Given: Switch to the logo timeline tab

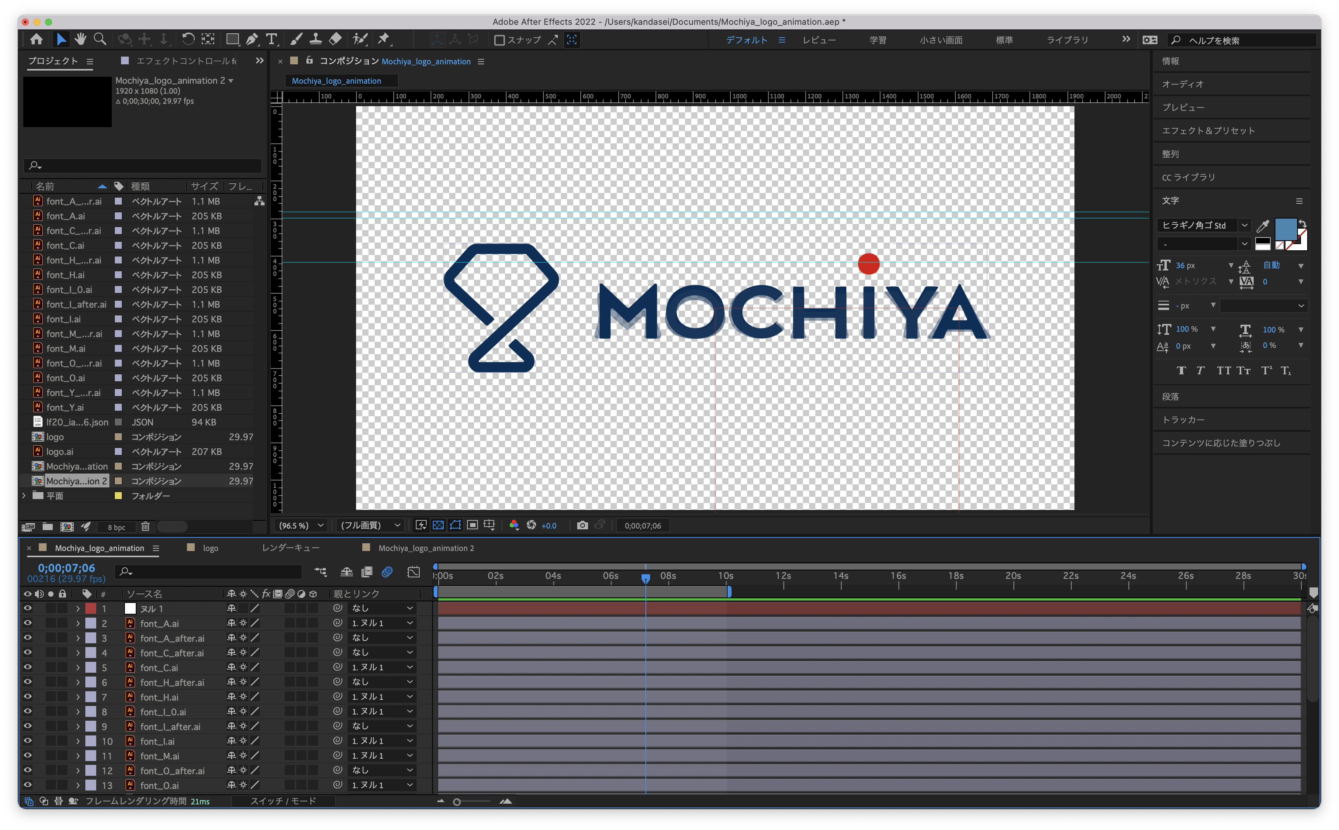Looking at the screenshot, I should click(211, 548).
